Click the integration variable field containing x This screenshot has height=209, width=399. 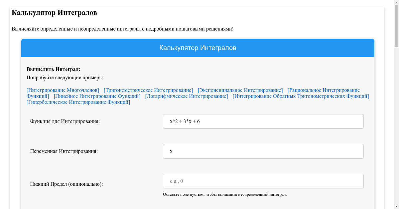tap(263, 151)
